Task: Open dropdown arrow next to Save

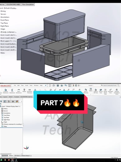Action: (x=59, y=85)
